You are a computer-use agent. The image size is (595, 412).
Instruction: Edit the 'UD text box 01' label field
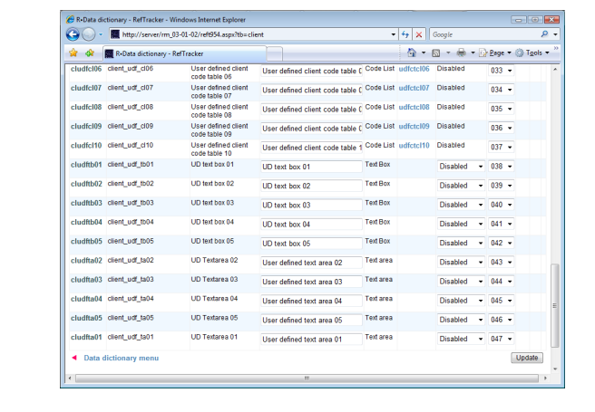click(311, 167)
